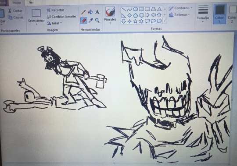Click Cambiar tamaño resize button
The height and width of the screenshot is (166, 237).
pyautogui.click(x=61, y=17)
